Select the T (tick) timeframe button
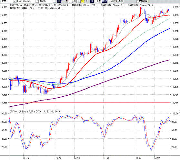Image resolution: width=180 pixels, height=160 pixels. 86,1
